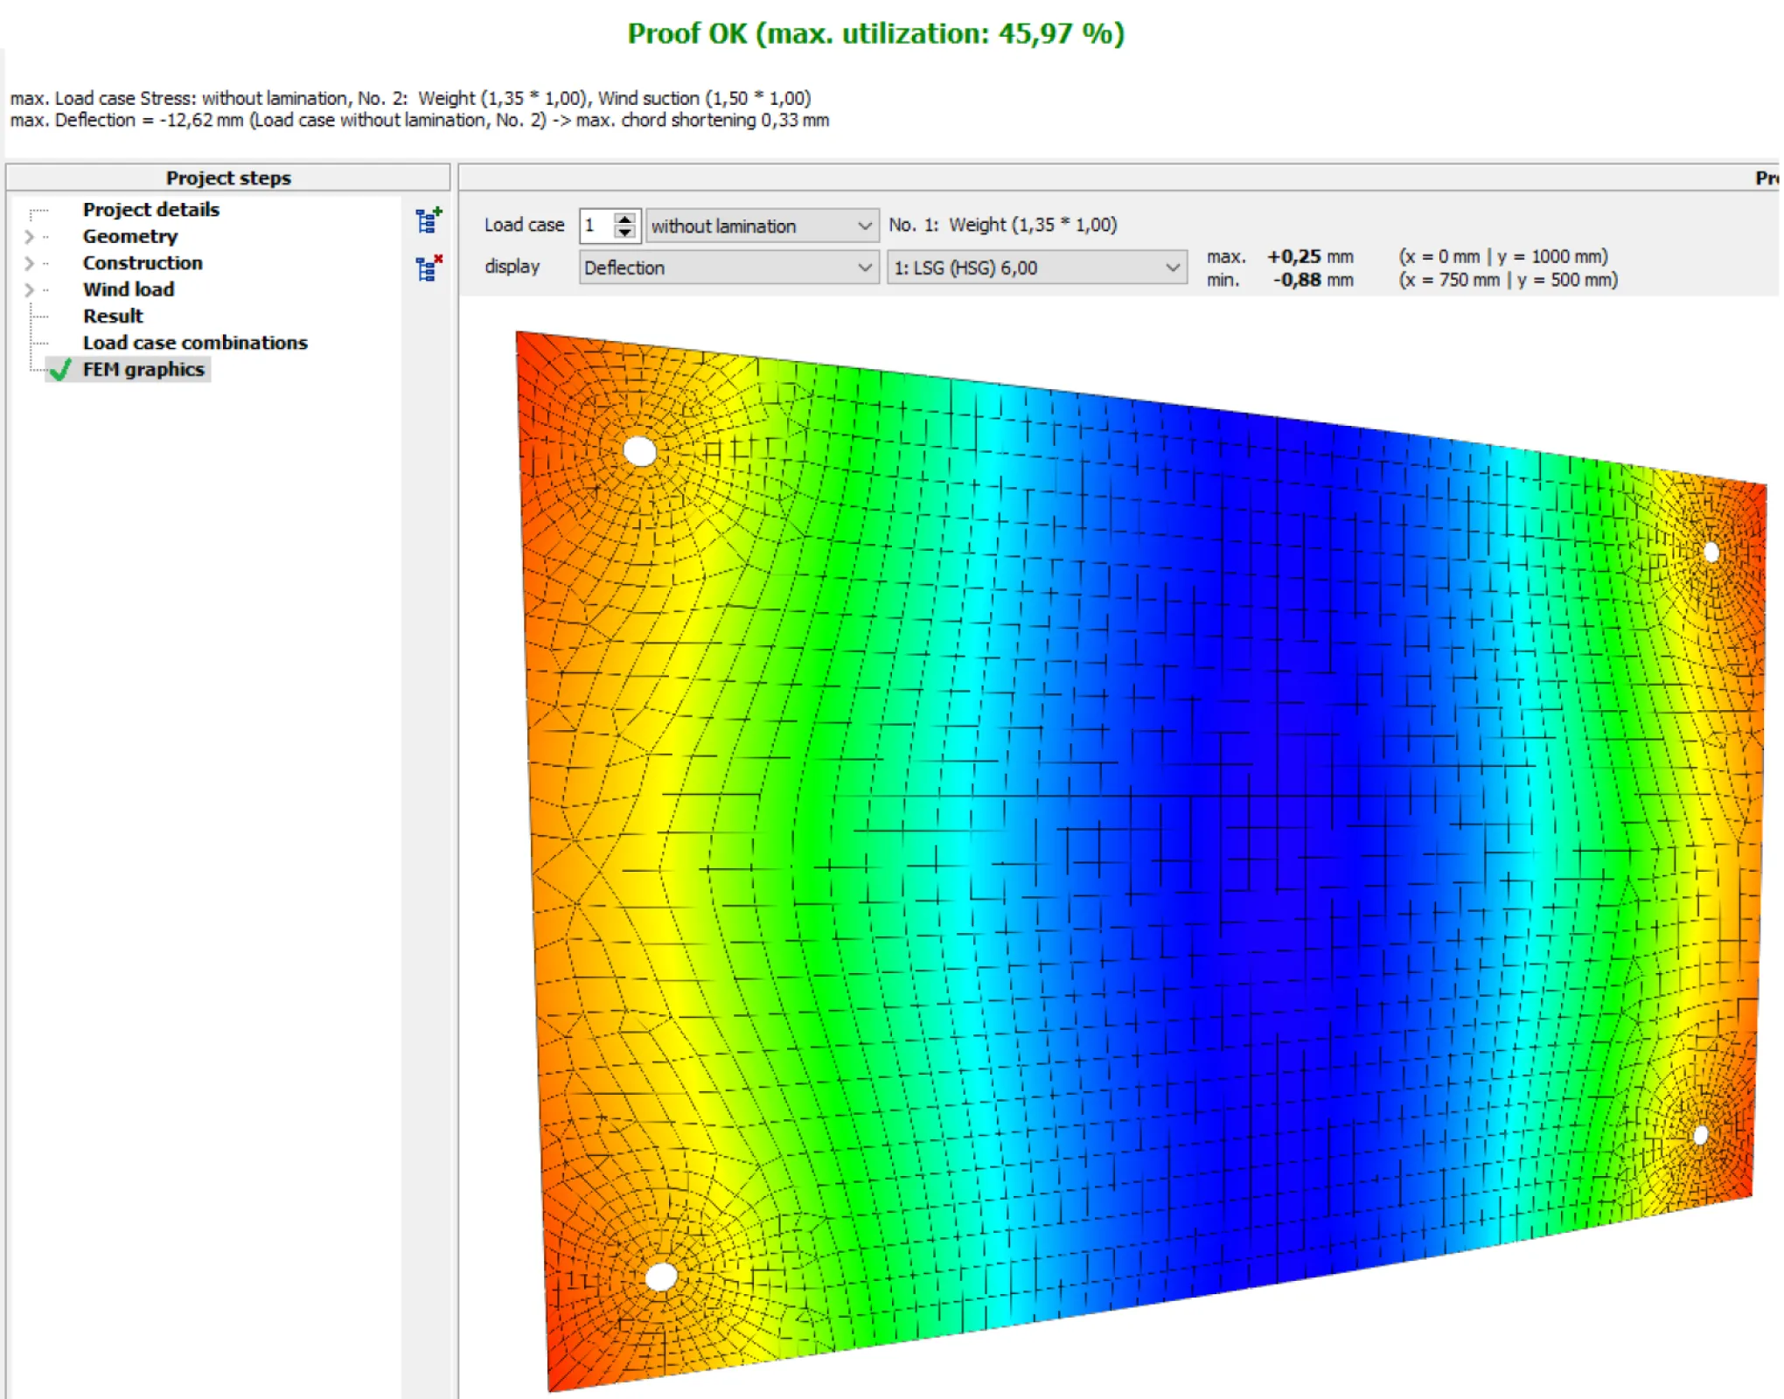Click the down arrow of Load case spinner
This screenshot has height=1399, width=1784.
[x=623, y=233]
